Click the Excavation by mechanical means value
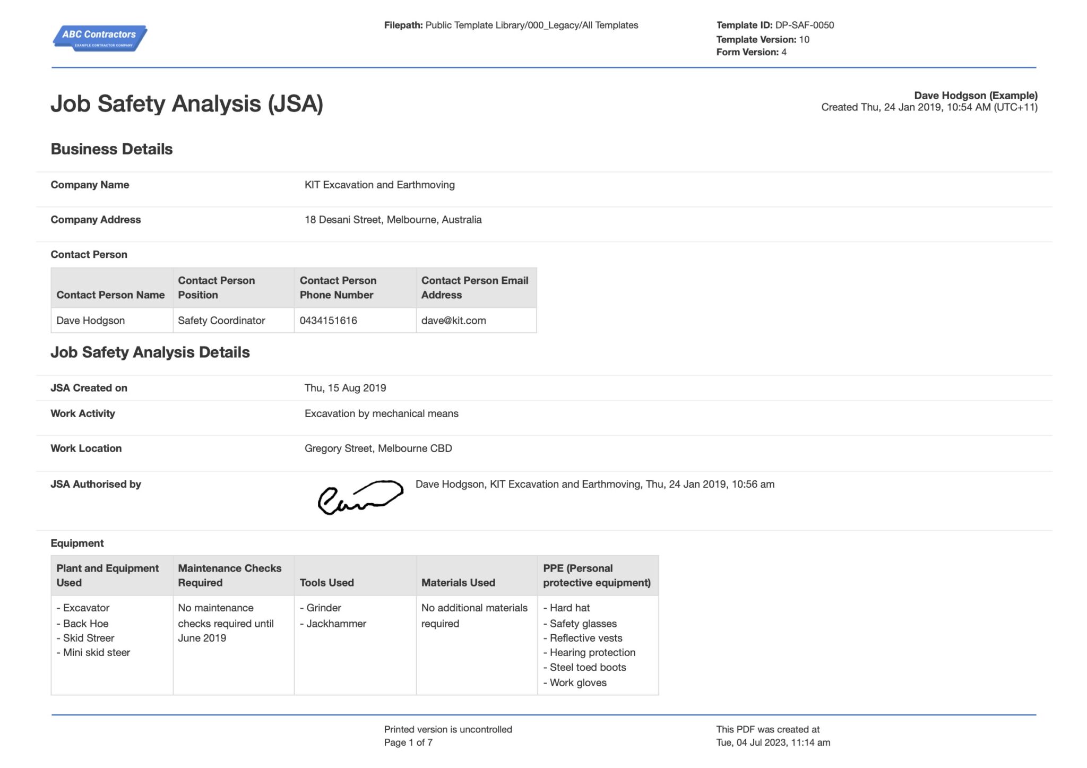Image resolution: width=1087 pixels, height=768 pixels. (x=381, y=413)
